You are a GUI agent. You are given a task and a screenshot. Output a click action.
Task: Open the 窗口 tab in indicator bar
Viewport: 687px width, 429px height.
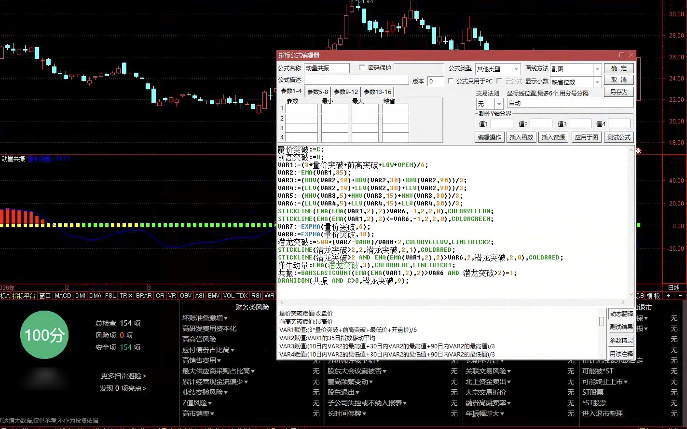coord(45,296)
